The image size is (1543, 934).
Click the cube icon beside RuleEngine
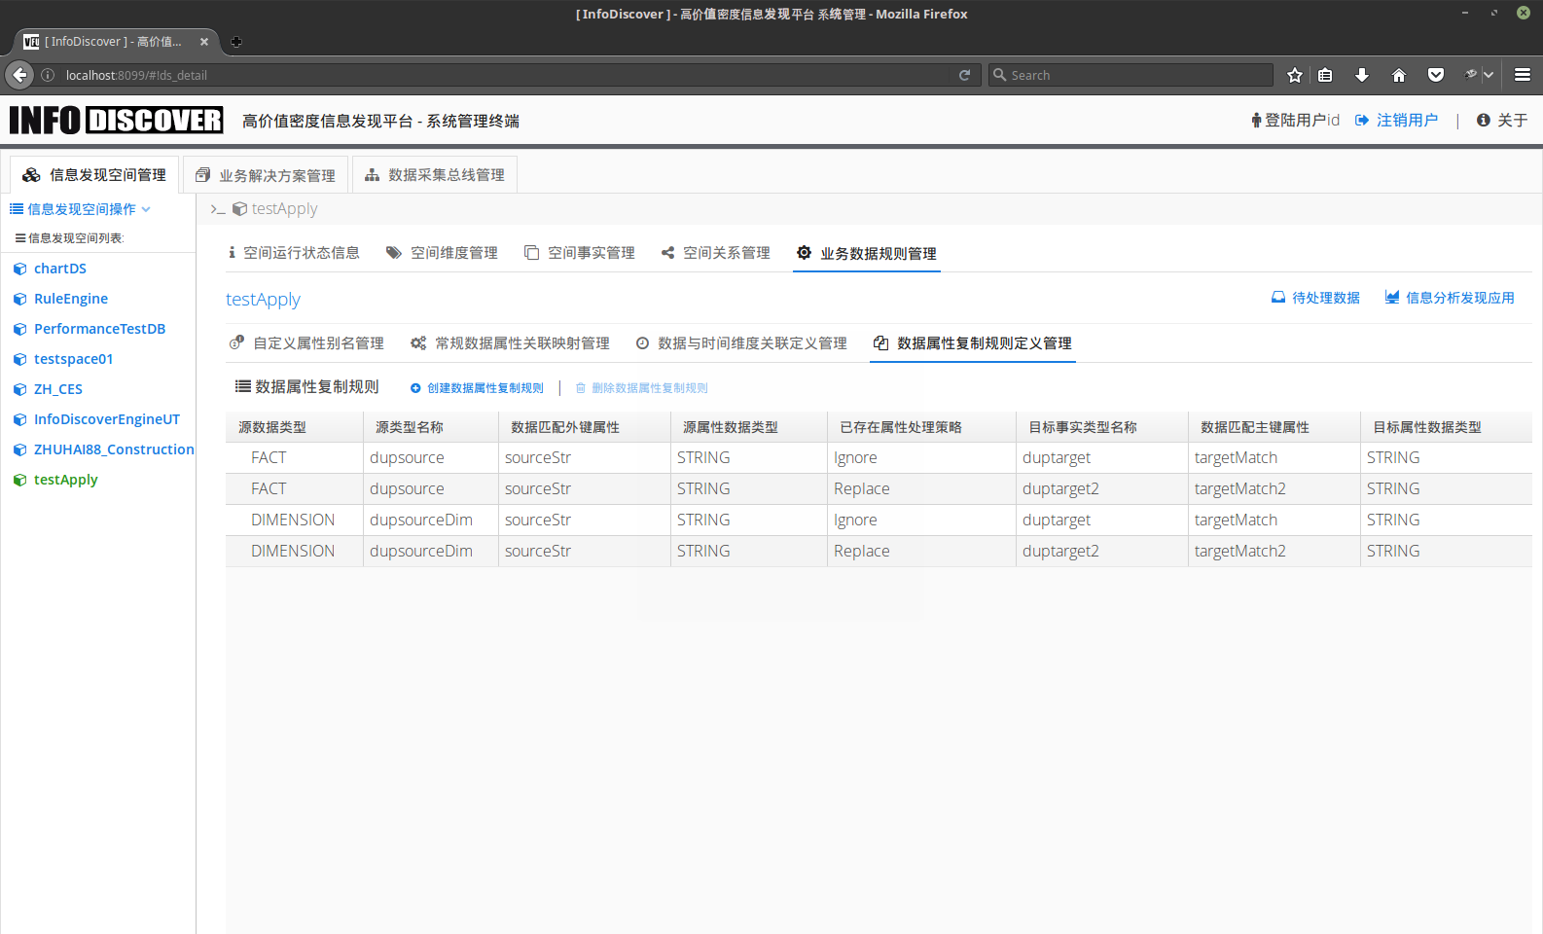click(19, 299)
